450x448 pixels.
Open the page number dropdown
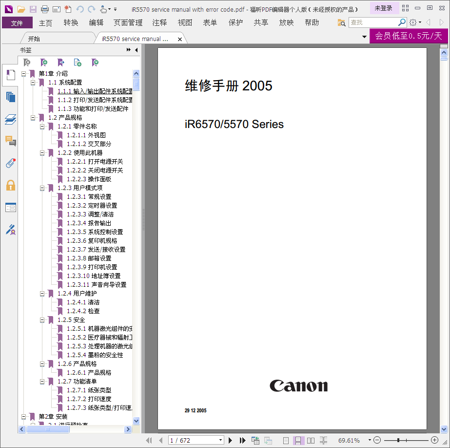tap(220, 440)
